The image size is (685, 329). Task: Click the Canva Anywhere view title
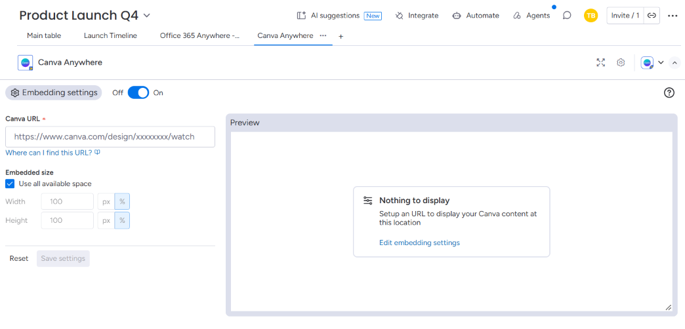(70, 62)
